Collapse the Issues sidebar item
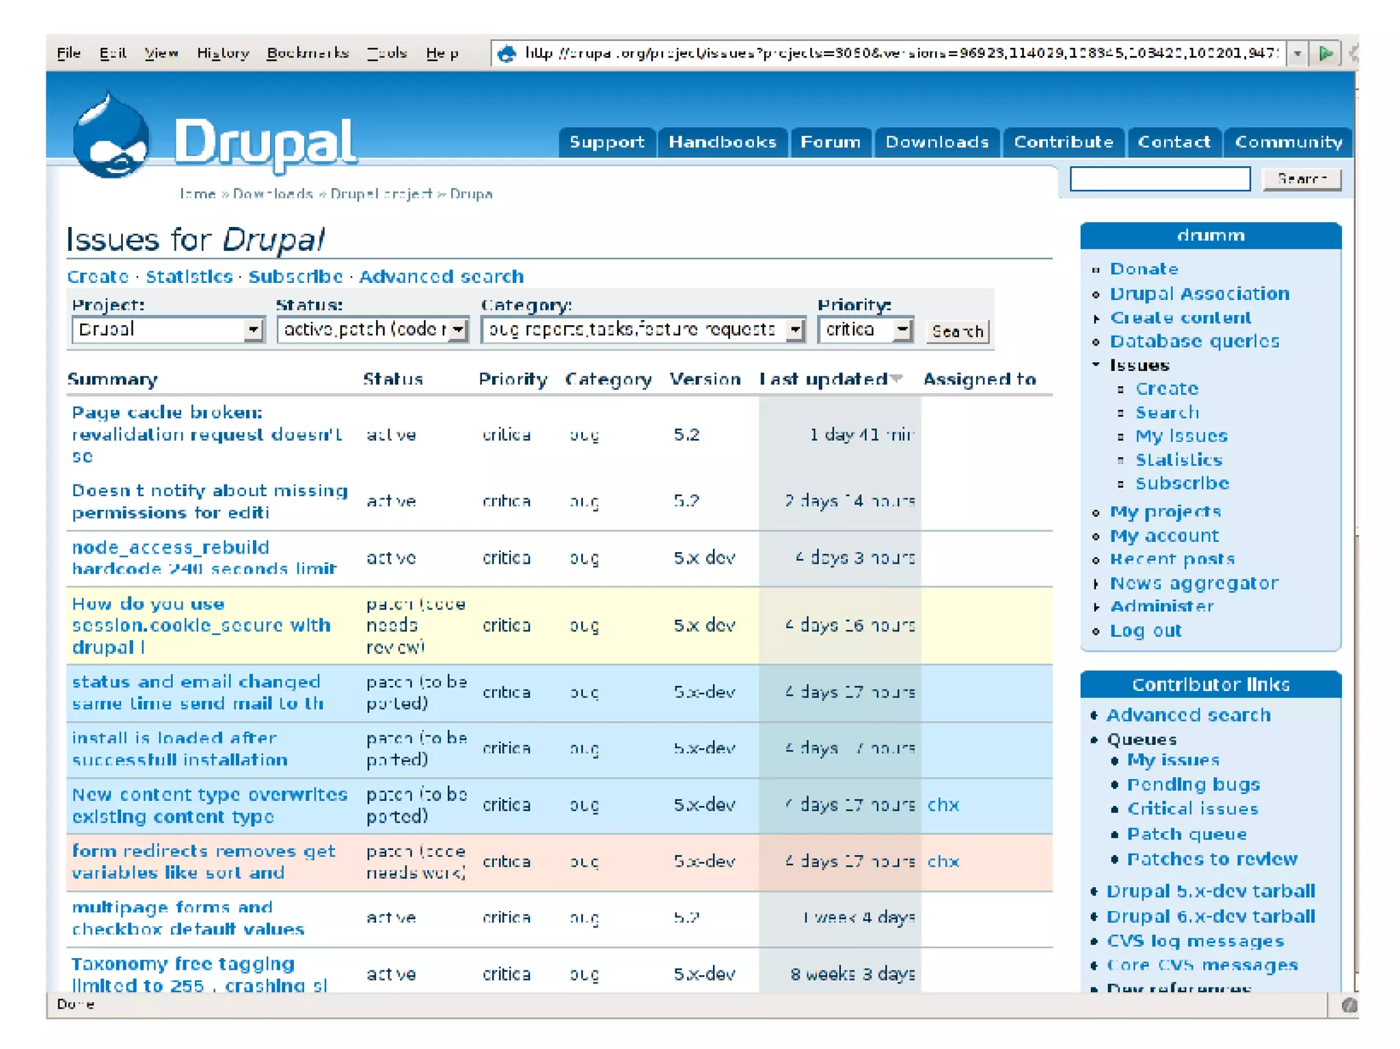Viewport: 1400px width, 1049px height. (1096, 365)
